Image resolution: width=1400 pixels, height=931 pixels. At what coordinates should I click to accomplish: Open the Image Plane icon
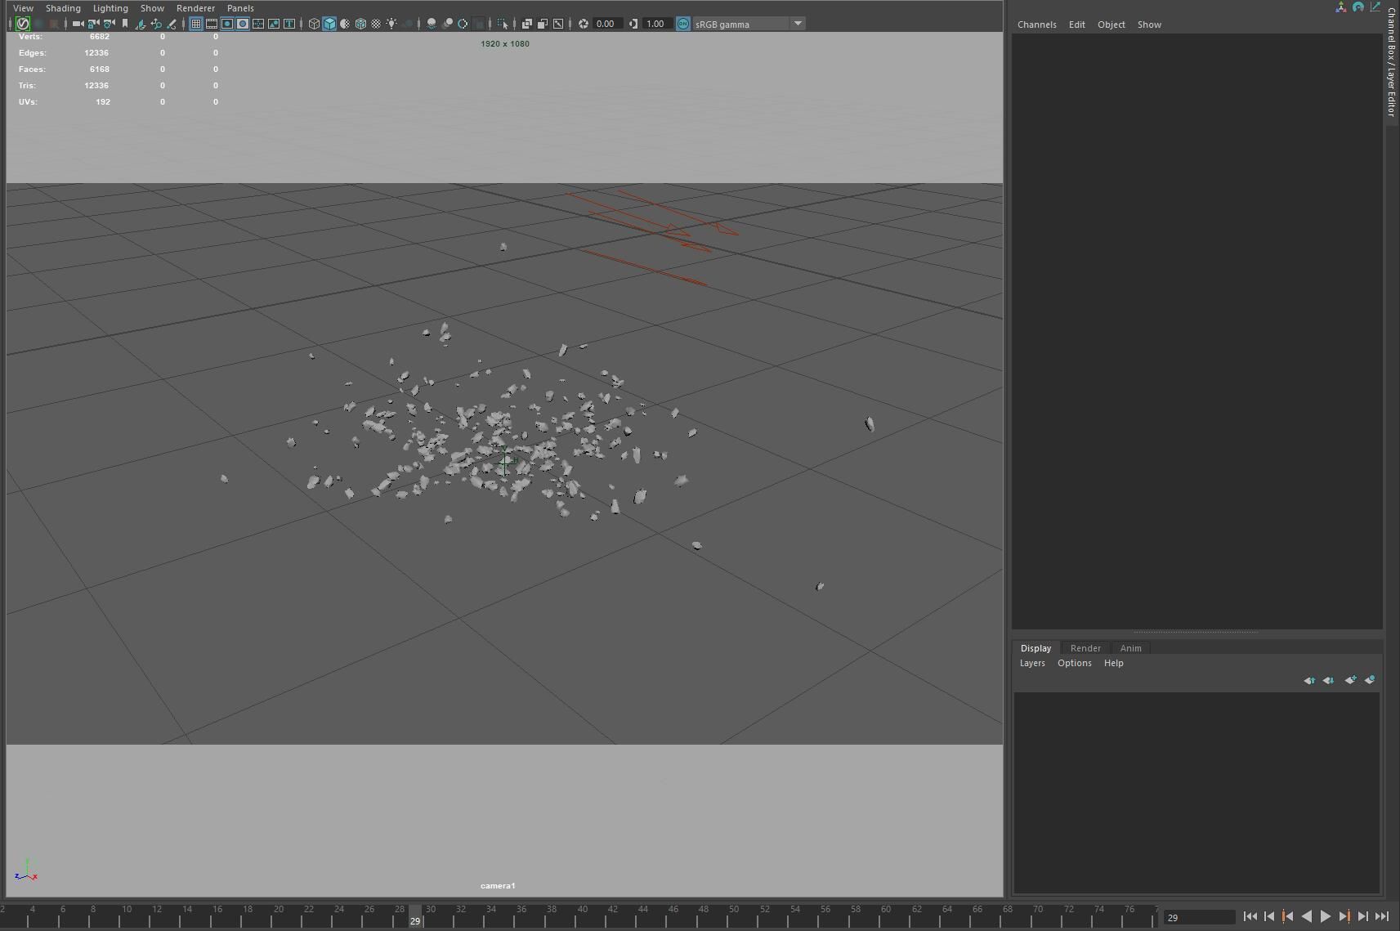[141, 24]
